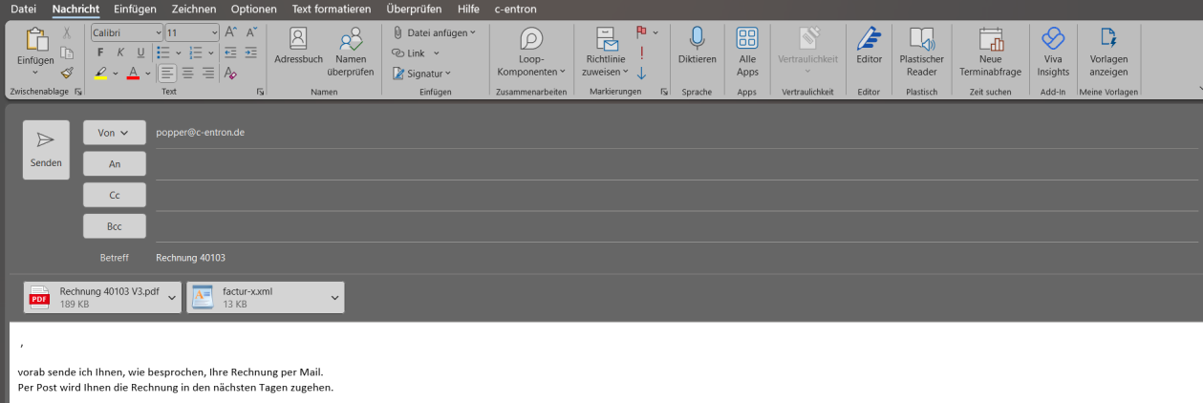Viewport: 1203px width, 403px height.
Task: Toggle underline formatting (U)
Action: click(140, 53)
